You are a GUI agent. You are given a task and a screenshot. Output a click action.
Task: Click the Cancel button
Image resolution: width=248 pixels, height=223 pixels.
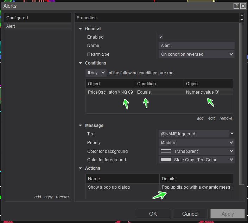click(190, 214)
